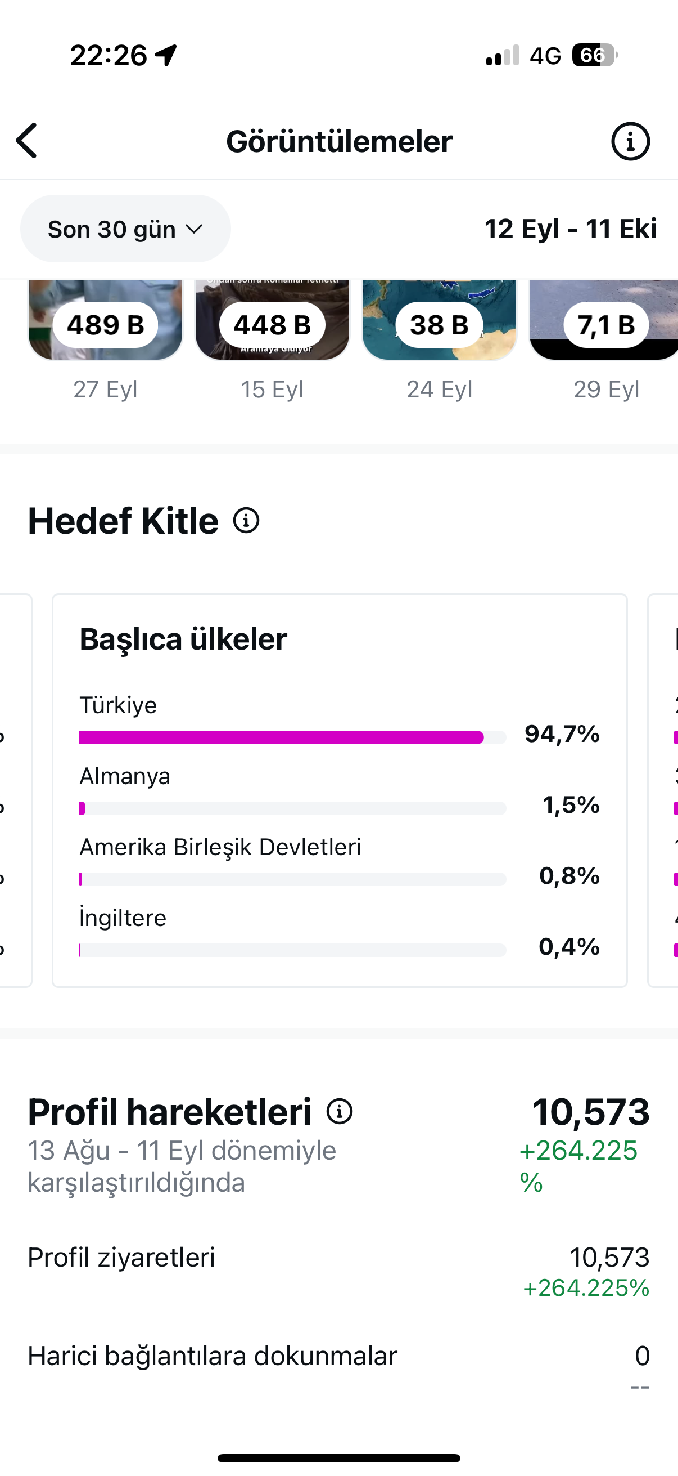
Task: Select the 12 Eyl - 11 Eki date range
Action: (571, 229)
